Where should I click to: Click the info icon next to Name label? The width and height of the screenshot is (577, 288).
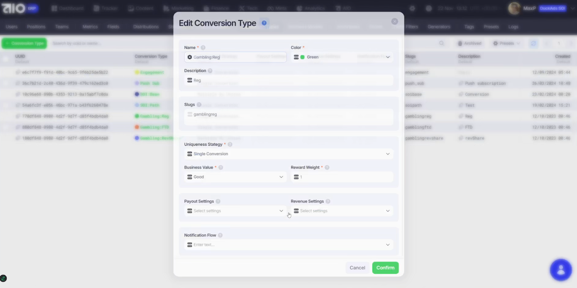point(203,48)
